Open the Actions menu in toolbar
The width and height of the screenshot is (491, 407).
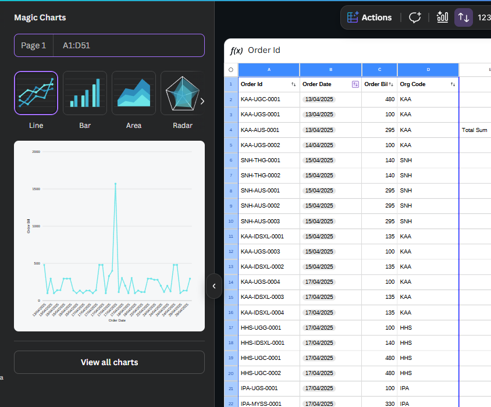tap(369, 17)
